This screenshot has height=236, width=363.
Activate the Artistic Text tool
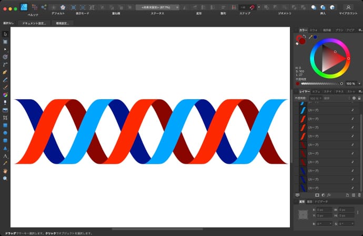pyautogui.click(x=5, y=156)
